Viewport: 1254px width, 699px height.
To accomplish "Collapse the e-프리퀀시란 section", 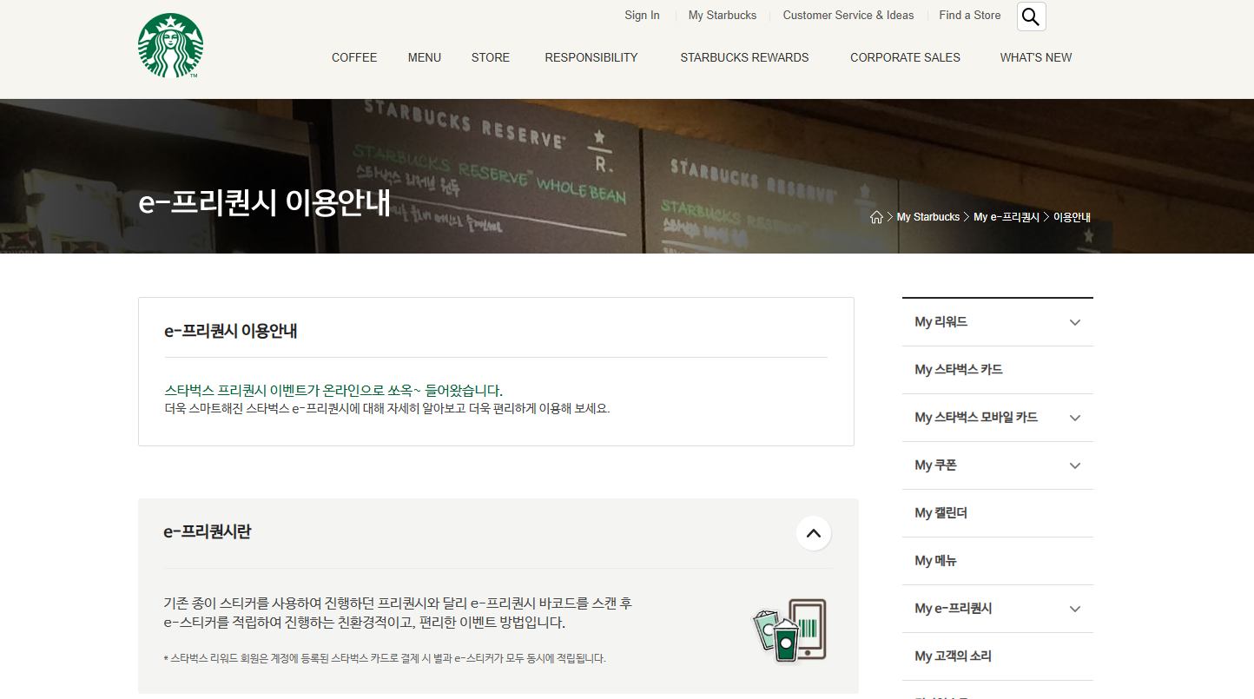I will pyautogui.click(x=814, y=533).
